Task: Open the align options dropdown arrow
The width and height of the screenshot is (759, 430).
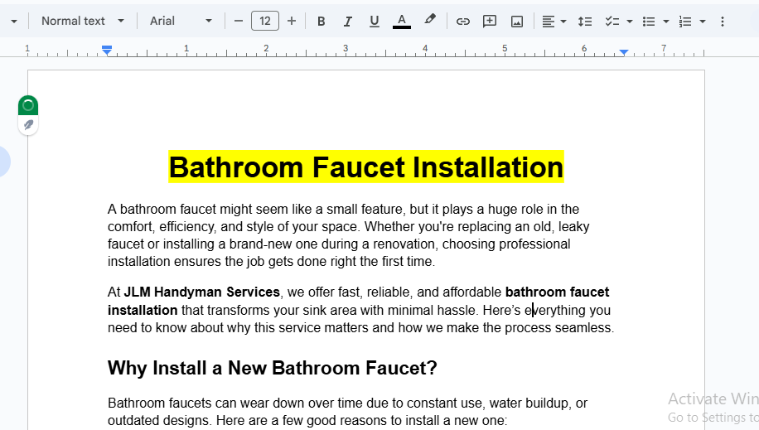Action: 563,22
